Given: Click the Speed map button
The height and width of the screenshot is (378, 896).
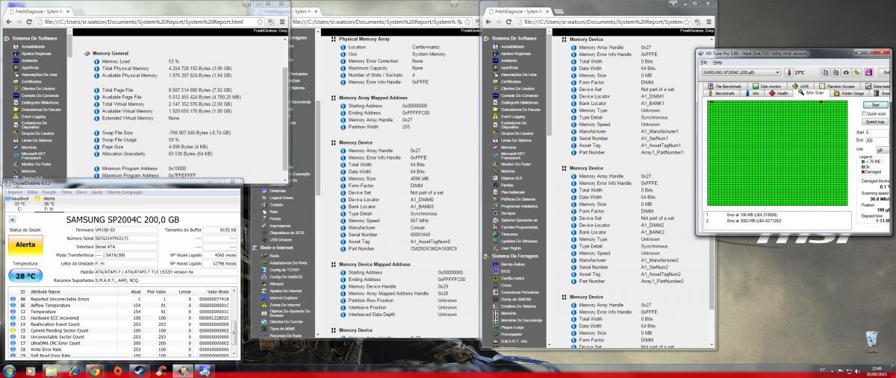Looking at the screenshot, I should (877, 121).
